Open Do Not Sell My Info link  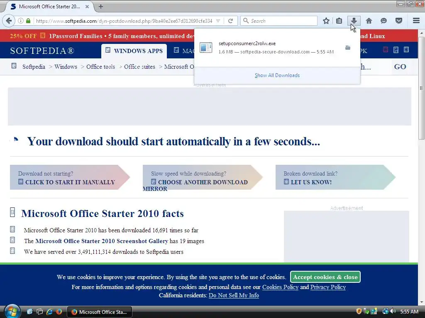(x=234, y=295)
